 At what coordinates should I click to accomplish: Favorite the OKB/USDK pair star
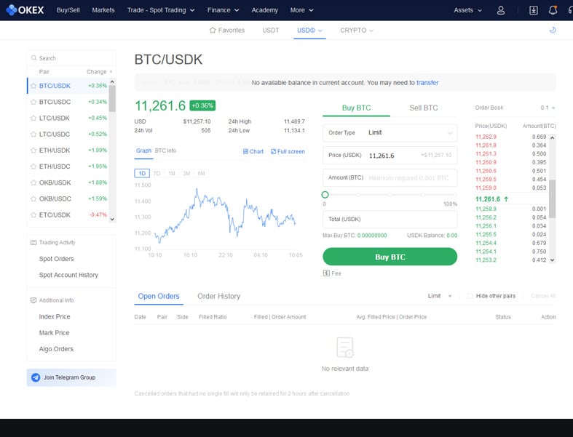[x=33, y=183]
